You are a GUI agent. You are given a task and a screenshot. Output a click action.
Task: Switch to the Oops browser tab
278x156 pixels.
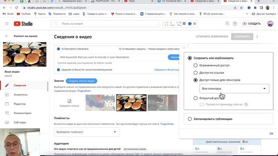138,1
